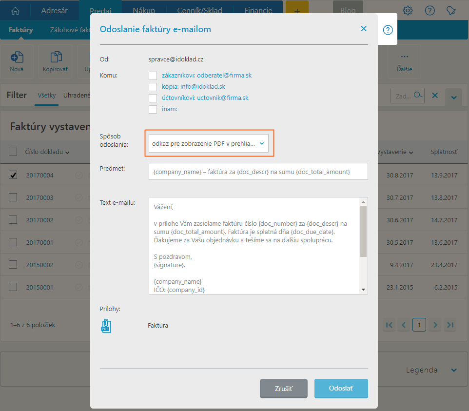Viewport: 469px width, 411px height.
Task: Open the Spôsob odoslania dropdown
Action: (209, 143)
